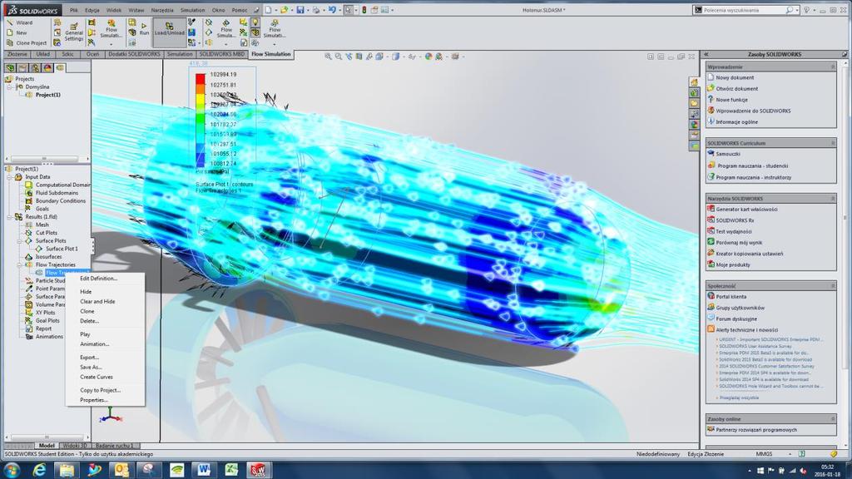
Task: Click the green band on pressure legend
Action: (201, 120)
